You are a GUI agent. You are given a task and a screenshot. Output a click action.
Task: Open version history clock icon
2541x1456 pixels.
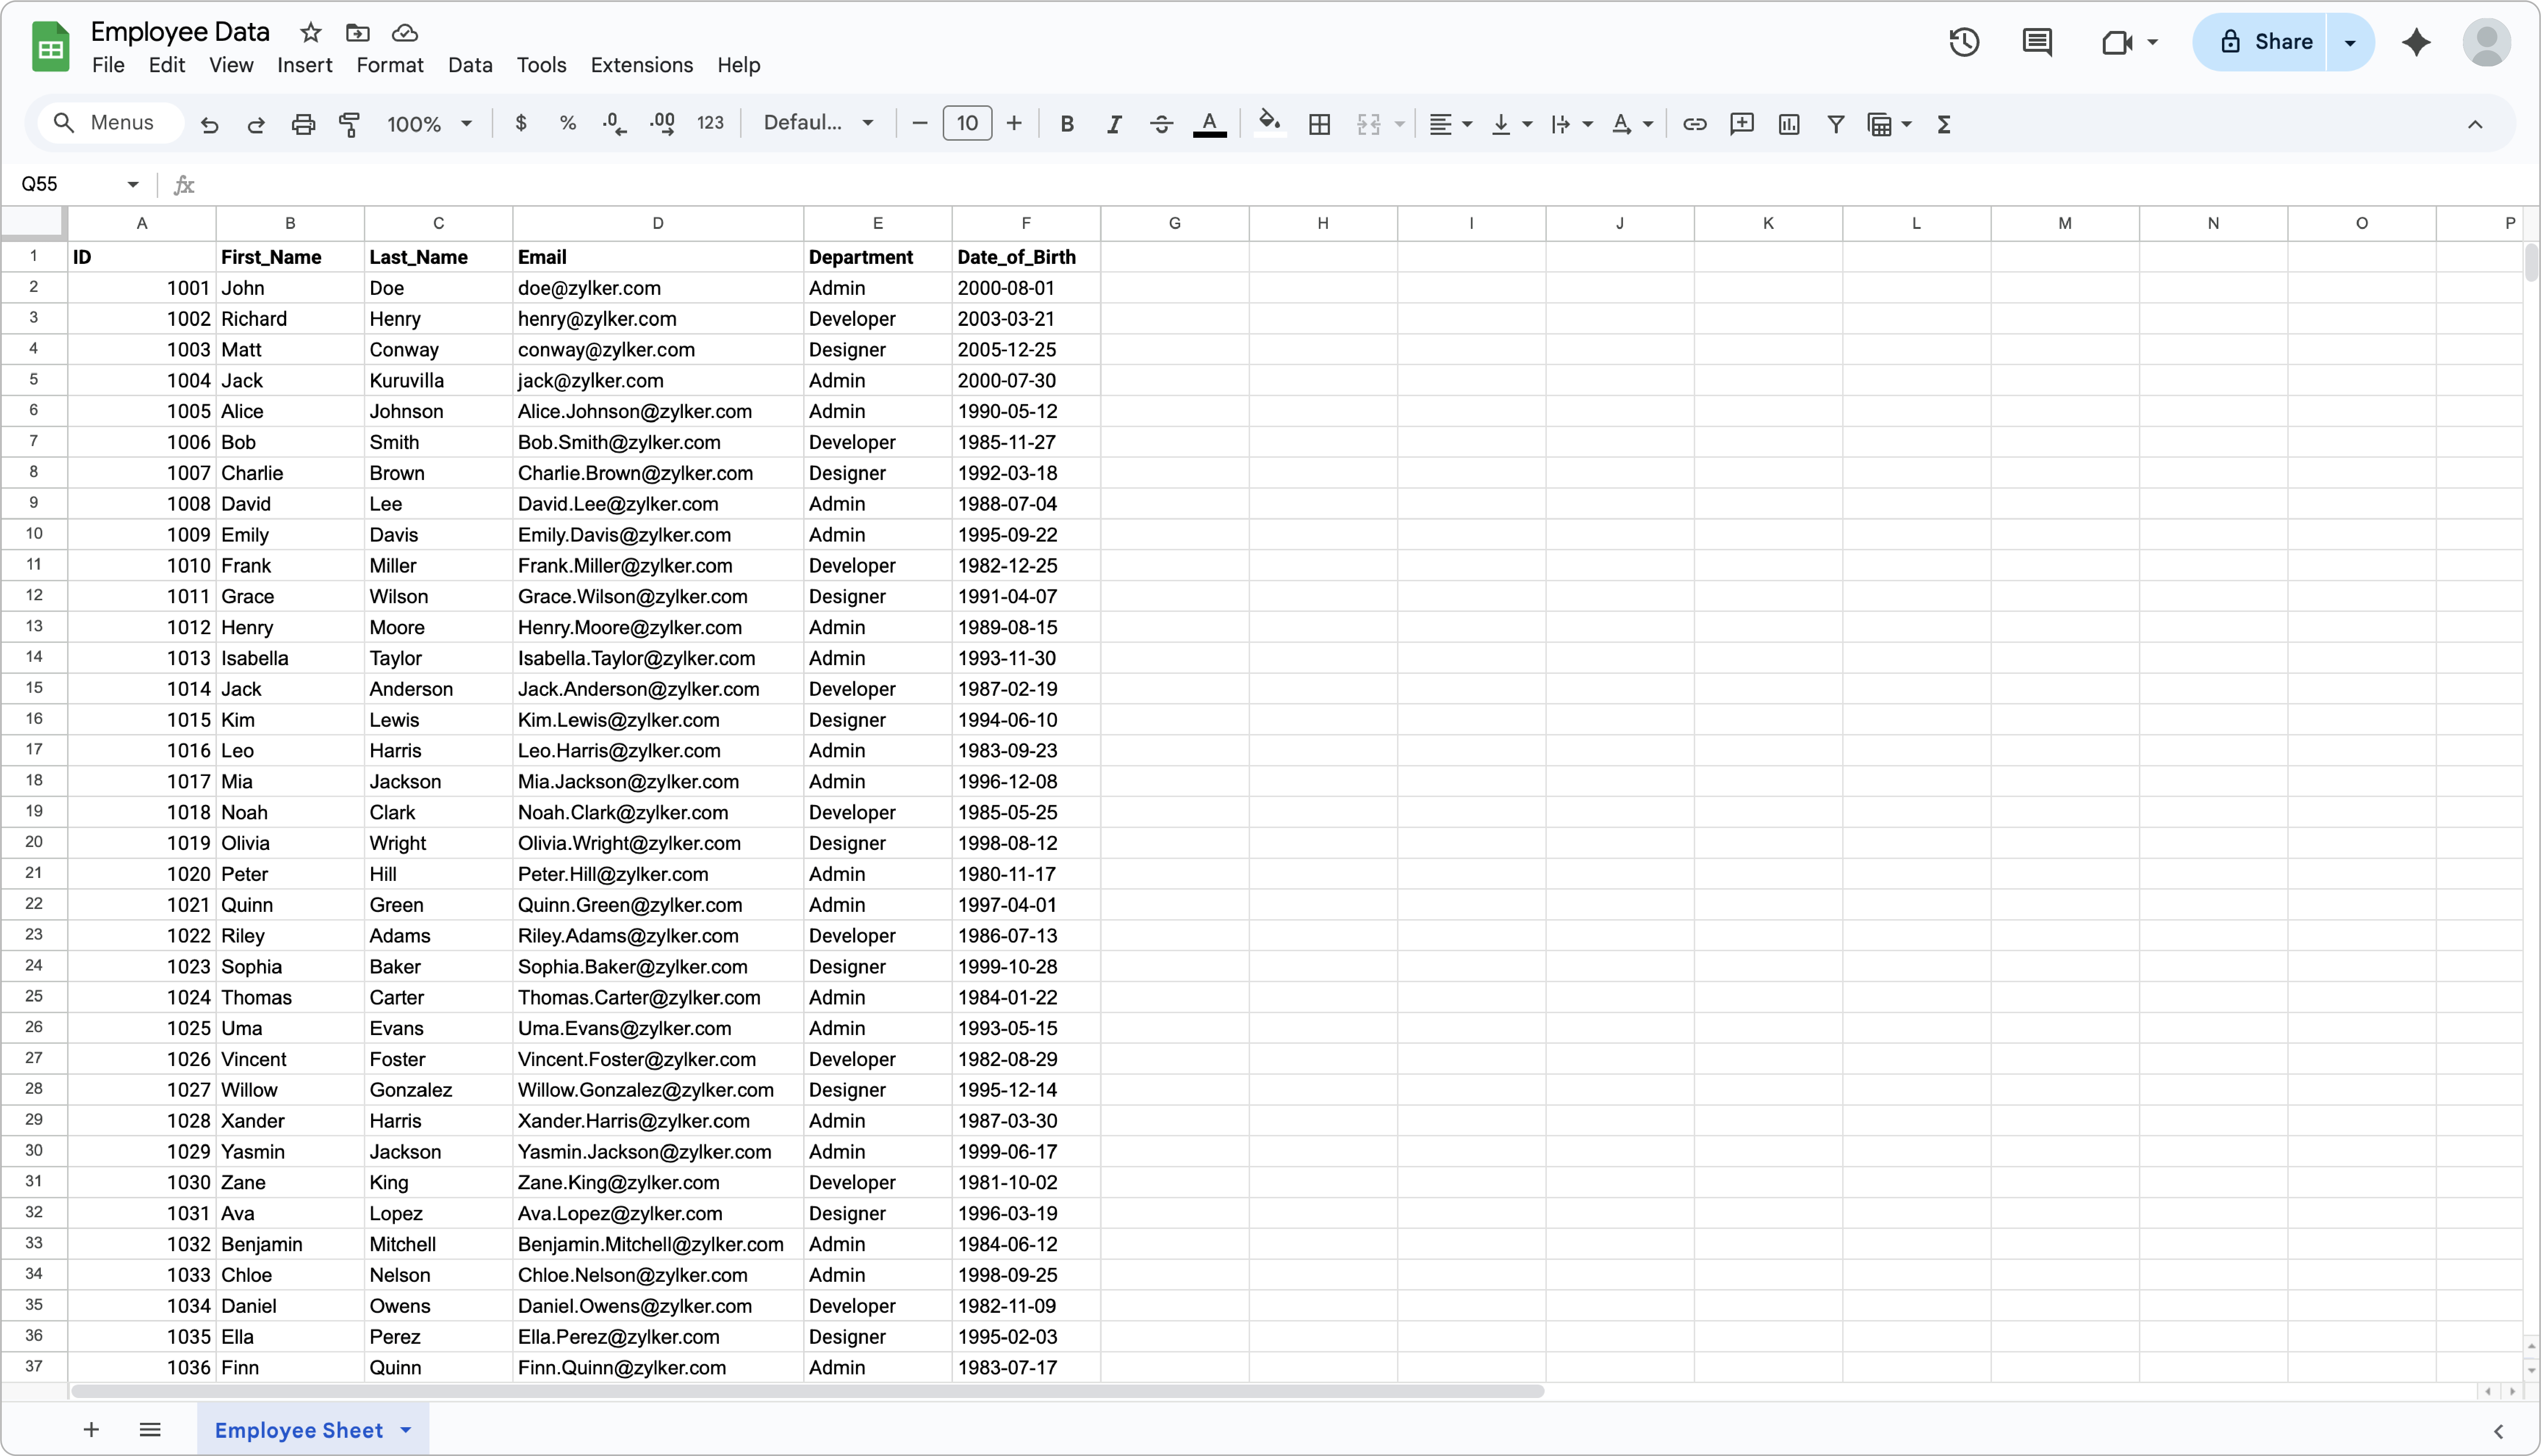(x=1964, y=42)
